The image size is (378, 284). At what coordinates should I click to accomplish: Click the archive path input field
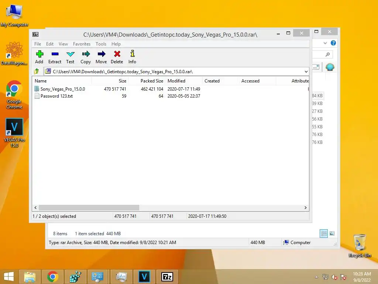tap(176, 71)
